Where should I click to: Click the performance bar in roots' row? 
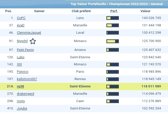point(112,101)
